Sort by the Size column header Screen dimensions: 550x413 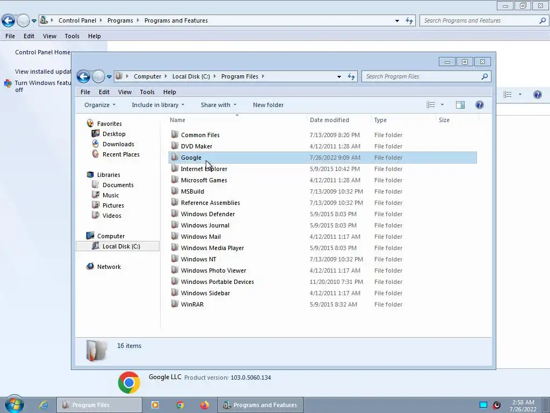coord(457,120)
